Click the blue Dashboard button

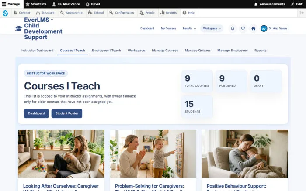tap(36, 113)
